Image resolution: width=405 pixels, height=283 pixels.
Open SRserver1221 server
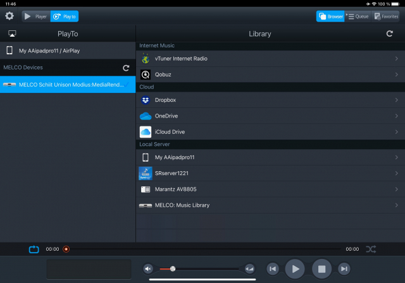pos(270,173)
